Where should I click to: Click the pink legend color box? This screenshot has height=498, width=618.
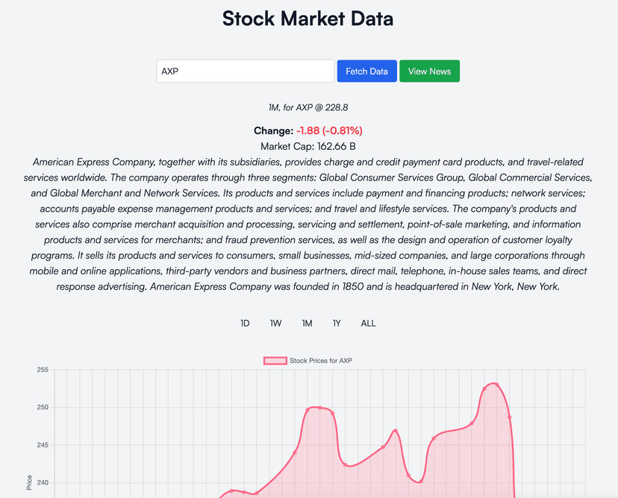[275, 361]
